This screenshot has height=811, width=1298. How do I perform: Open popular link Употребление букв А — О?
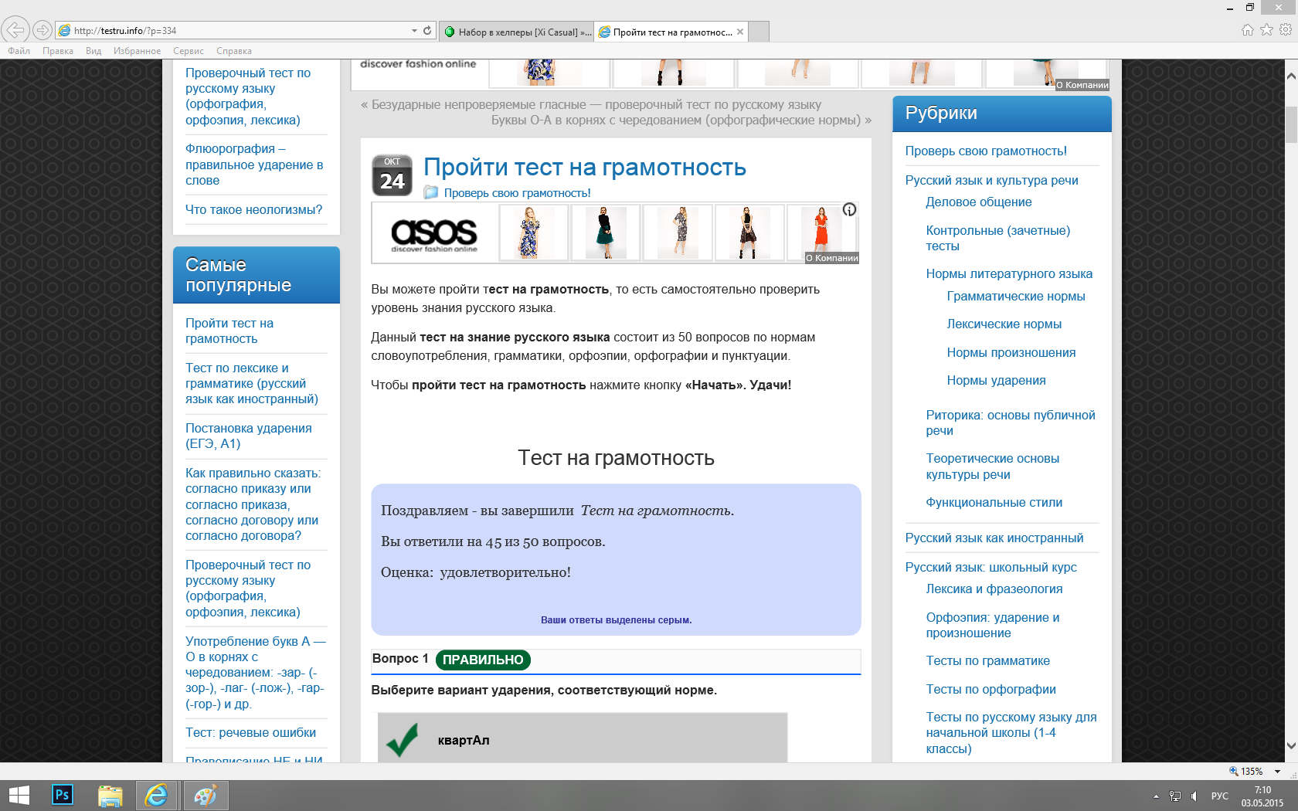(256, 672)
